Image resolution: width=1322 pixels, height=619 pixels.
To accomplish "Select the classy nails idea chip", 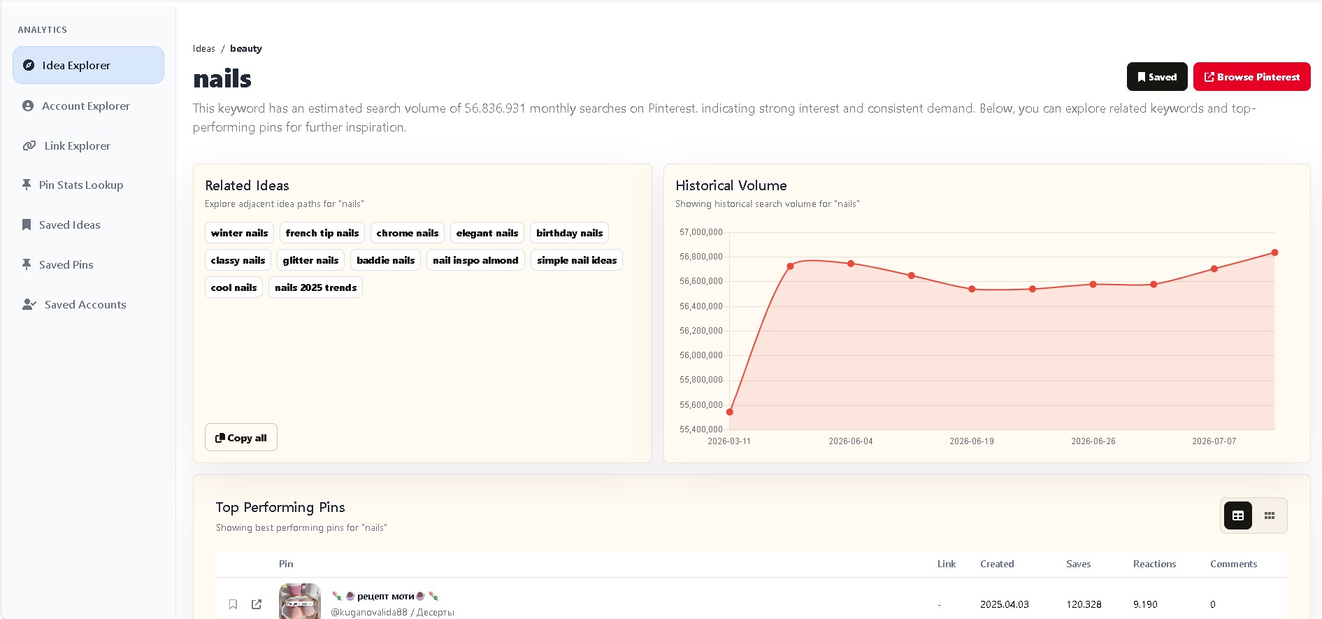I will click(238, 260).
